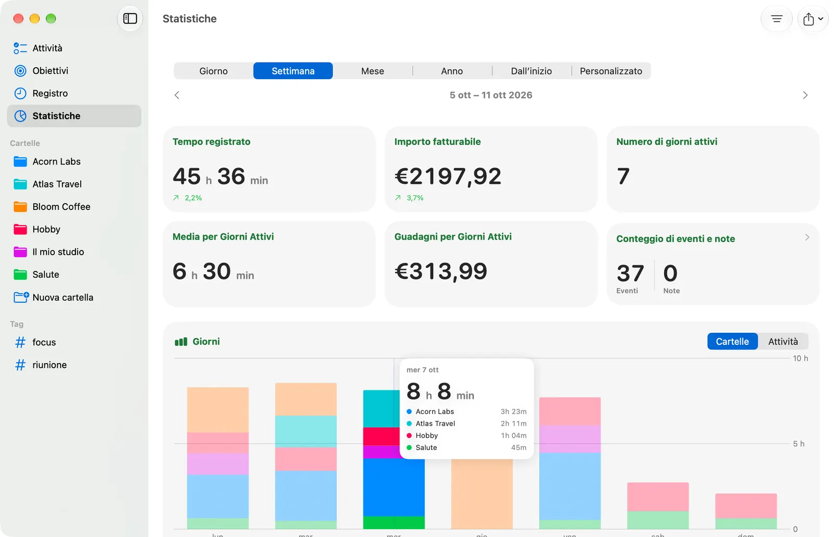This screenshot has height=537, width=834.
Task: Click the 0 Note count
Action: pos(671,279)
